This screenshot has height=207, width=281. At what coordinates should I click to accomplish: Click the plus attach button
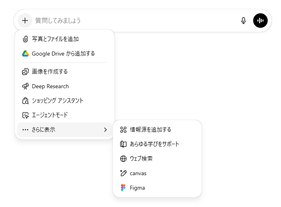tap(25, 20)
